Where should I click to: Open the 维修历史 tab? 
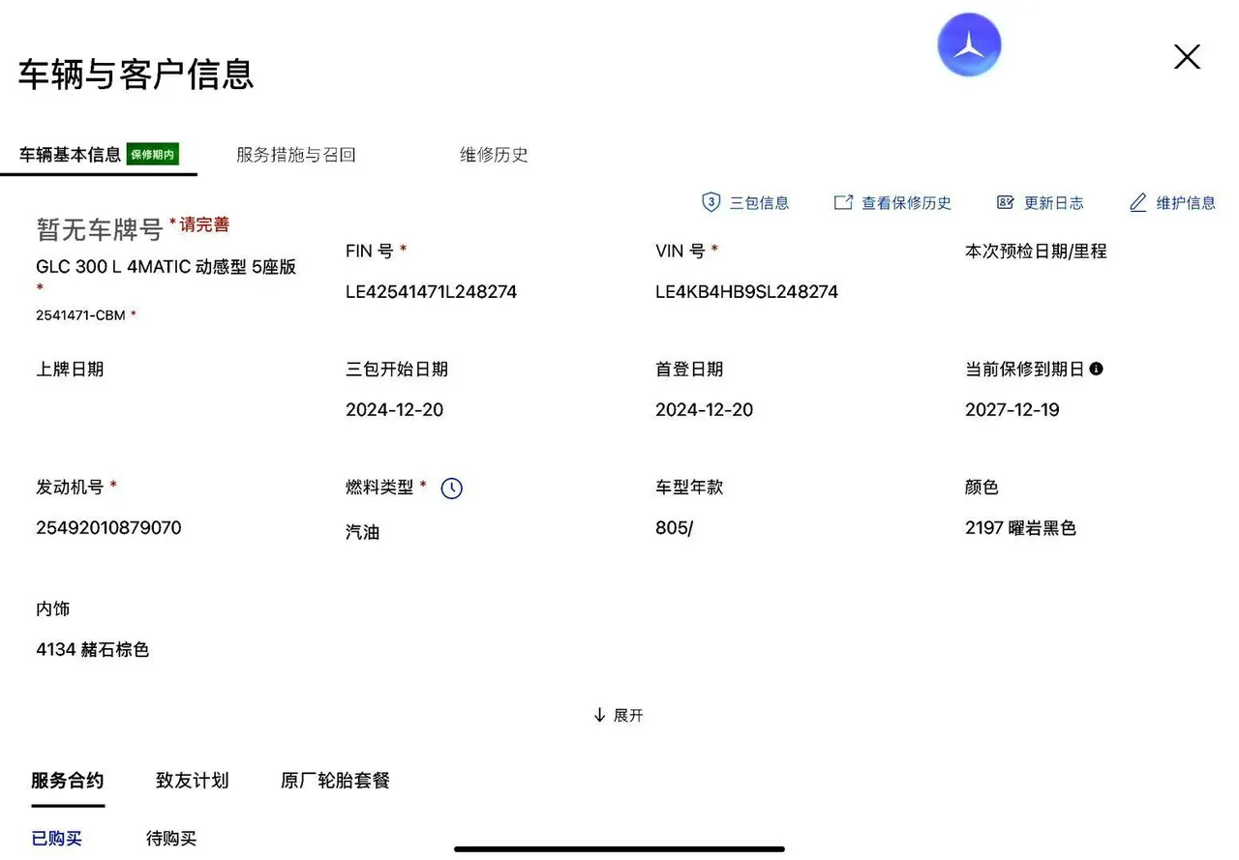tap(494, 155)
